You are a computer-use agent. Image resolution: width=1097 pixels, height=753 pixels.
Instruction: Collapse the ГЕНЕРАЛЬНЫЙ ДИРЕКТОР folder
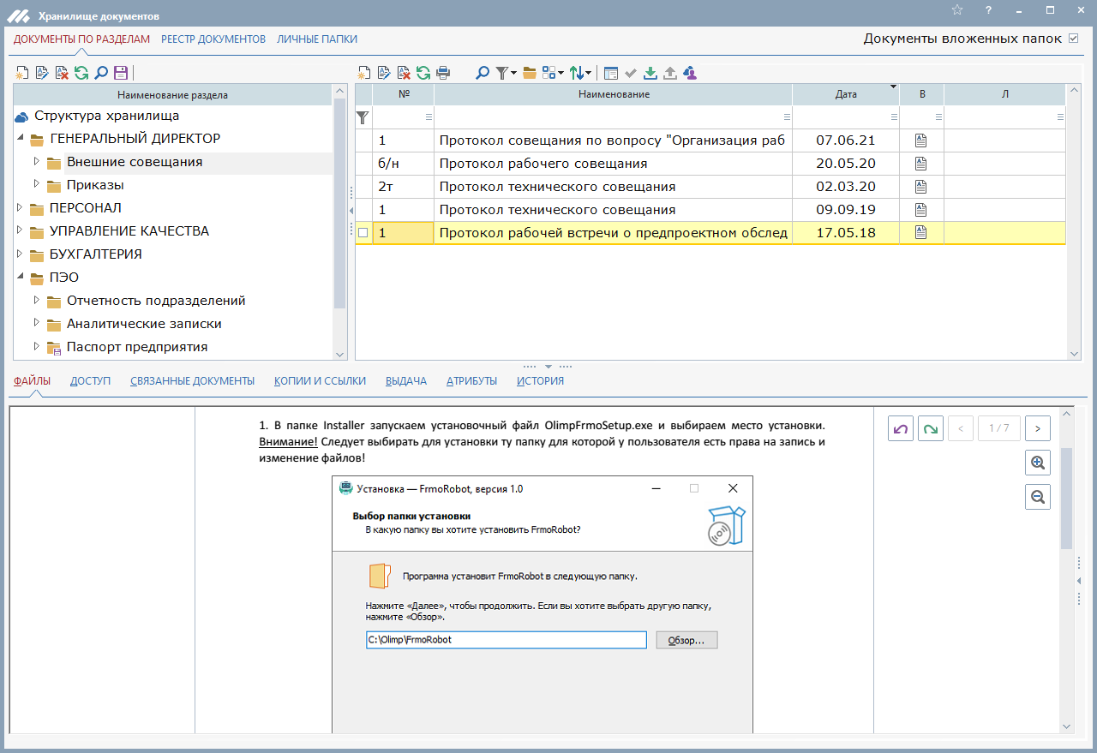pos(20,138)
